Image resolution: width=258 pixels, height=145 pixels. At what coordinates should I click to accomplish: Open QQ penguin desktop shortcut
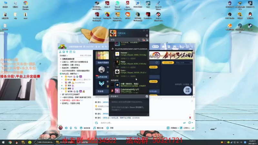[x=250, y=16]
